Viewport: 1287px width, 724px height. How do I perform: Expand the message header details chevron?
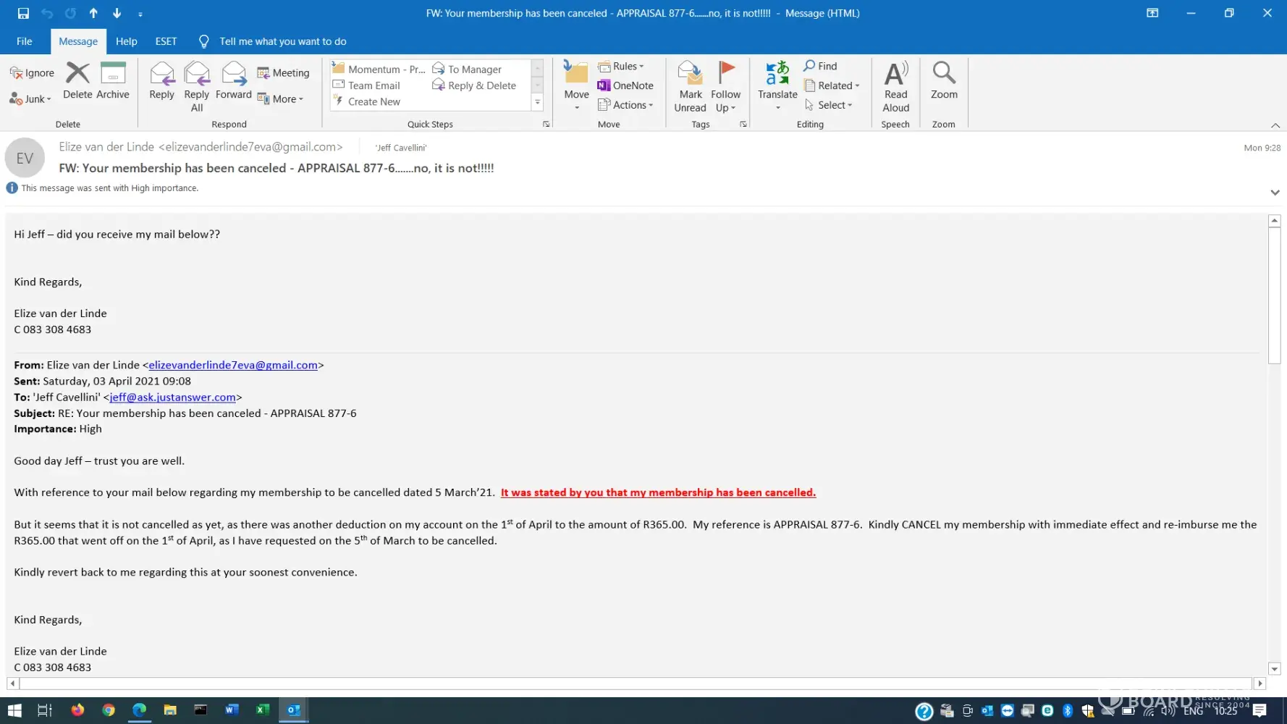click(1275, 193)
